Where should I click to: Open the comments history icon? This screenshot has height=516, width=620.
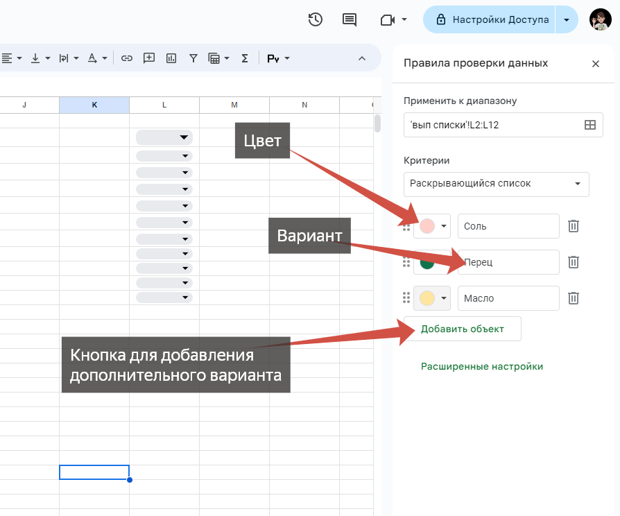tap(349, 19)
